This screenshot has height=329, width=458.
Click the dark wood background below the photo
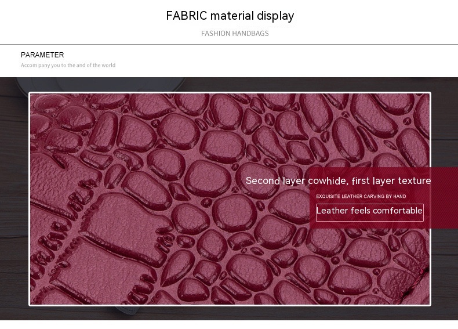[x=232, y=313]
